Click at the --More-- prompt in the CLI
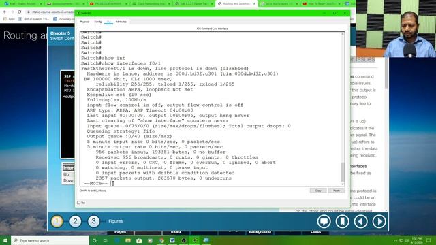This screenshot has height=245, width=436. (x=96, y=183)
